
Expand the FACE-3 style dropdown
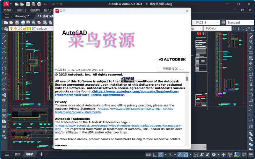pyautogui.click(x=218, y=22)
